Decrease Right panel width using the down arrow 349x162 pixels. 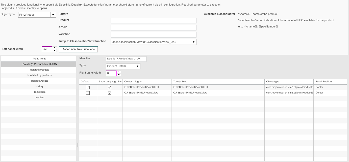point(119,74)
